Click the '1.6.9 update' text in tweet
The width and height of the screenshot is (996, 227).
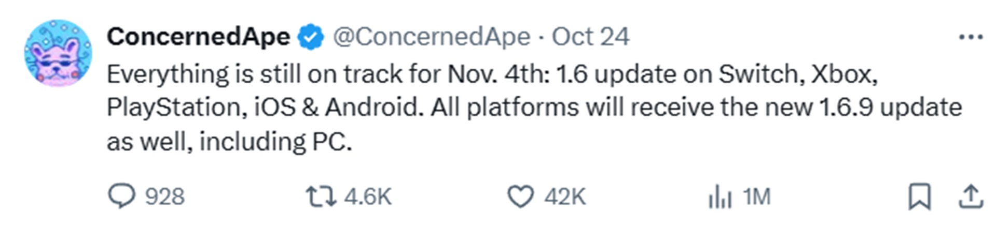[890, 108]
